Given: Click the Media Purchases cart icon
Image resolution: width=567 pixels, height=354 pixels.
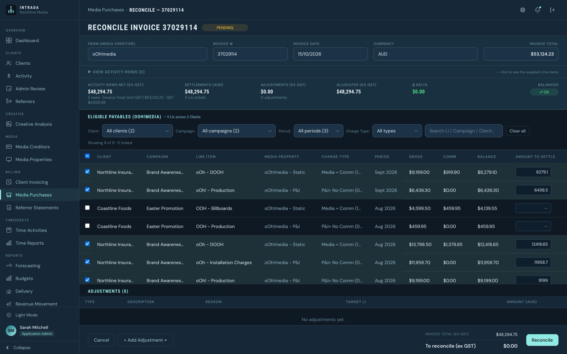Looking at the screenshot, I should (9, 195).
